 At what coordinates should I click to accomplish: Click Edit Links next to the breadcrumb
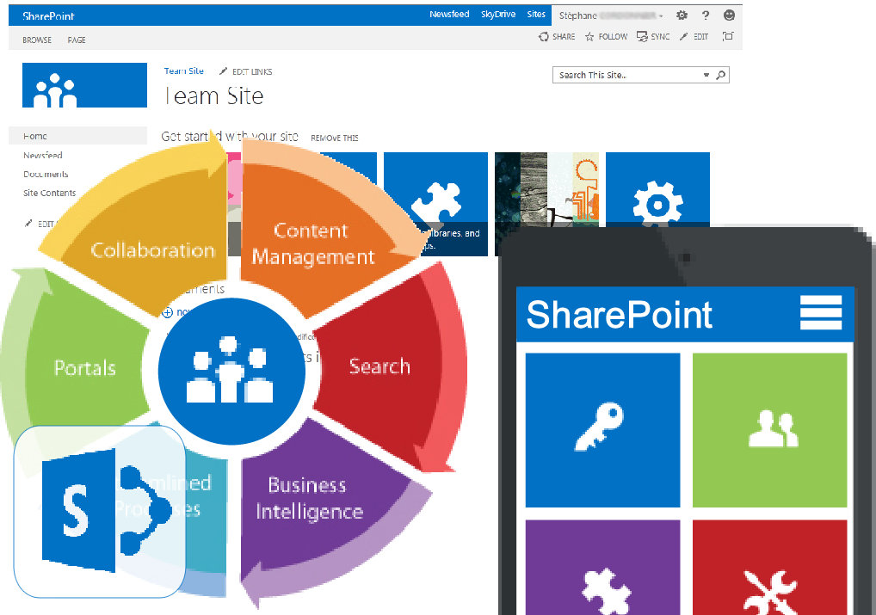[x=246, y=71]
